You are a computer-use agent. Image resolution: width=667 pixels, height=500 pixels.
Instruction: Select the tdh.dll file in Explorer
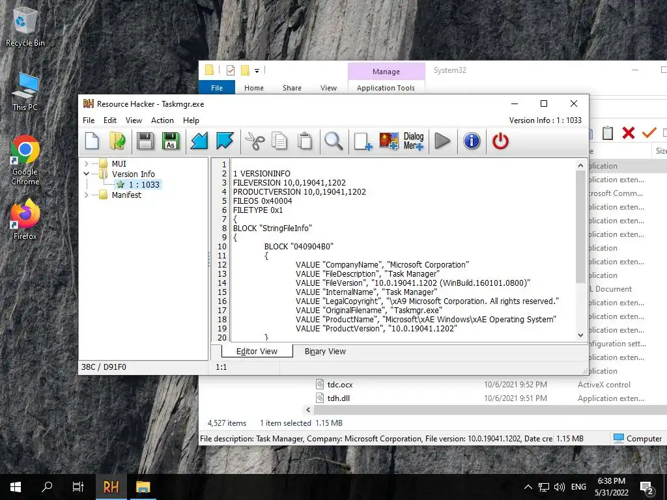point(339,398)
